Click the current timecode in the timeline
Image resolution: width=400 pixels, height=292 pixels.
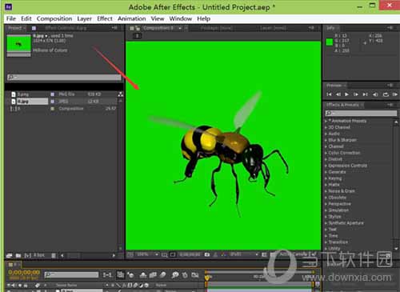(24, 273)
